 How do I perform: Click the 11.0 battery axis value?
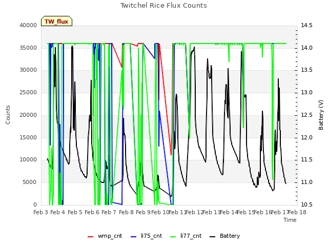[306, 182]
